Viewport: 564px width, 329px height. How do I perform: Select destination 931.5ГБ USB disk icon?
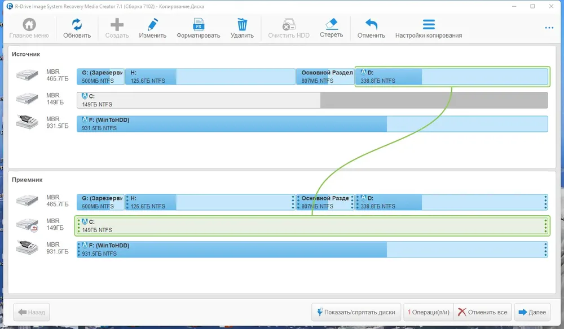pos(27,248)
